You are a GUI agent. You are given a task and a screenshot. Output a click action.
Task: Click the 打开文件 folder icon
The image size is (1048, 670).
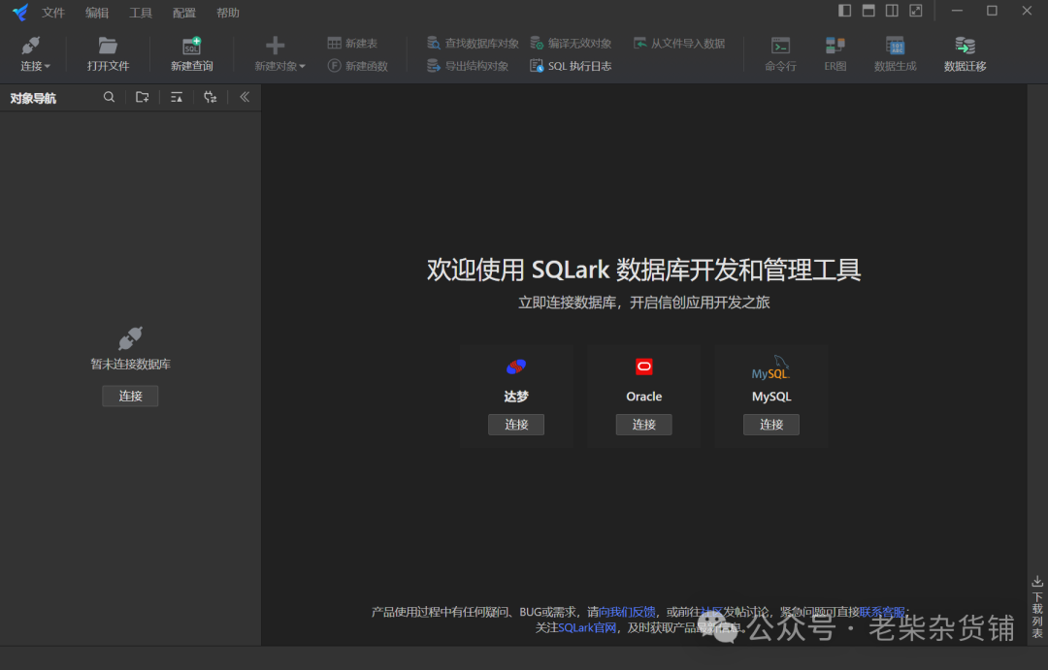click(108, 46)
